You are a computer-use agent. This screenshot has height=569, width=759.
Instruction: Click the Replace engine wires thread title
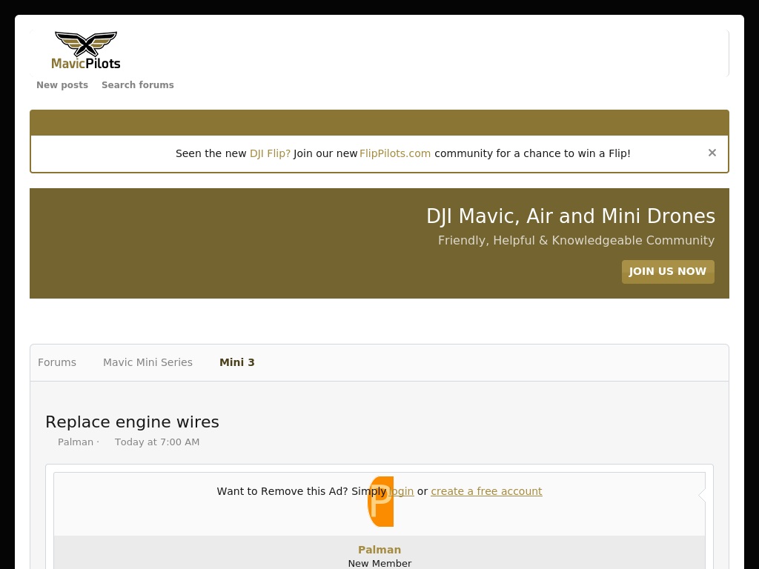point(132,422)
